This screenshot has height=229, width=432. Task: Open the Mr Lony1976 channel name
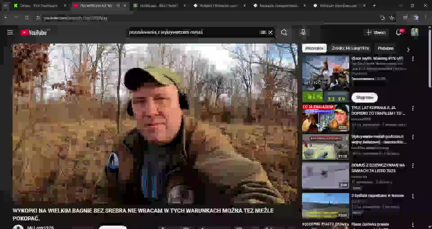click(40, 227)
